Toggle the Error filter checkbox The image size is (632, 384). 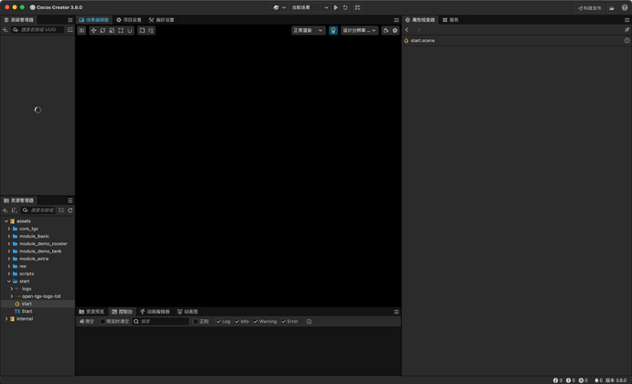click(283, 322)
